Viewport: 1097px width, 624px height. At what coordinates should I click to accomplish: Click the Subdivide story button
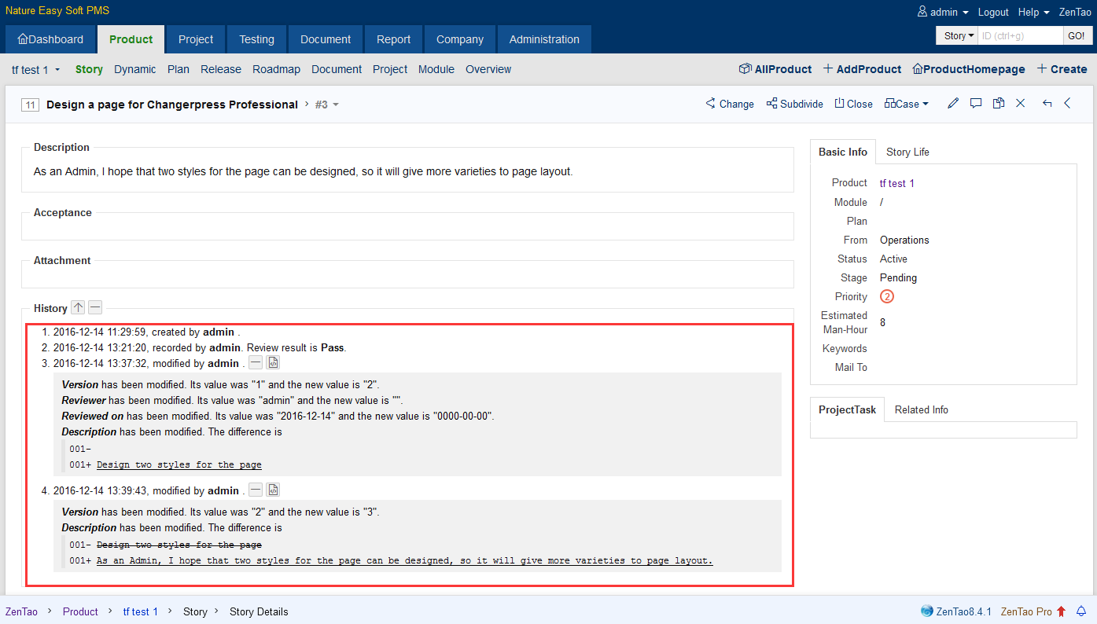point(794,104)
